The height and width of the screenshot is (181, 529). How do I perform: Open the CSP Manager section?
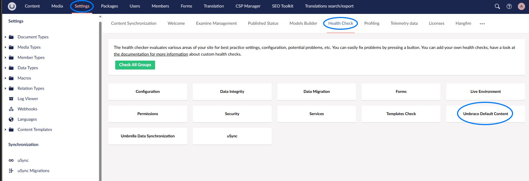248,6
